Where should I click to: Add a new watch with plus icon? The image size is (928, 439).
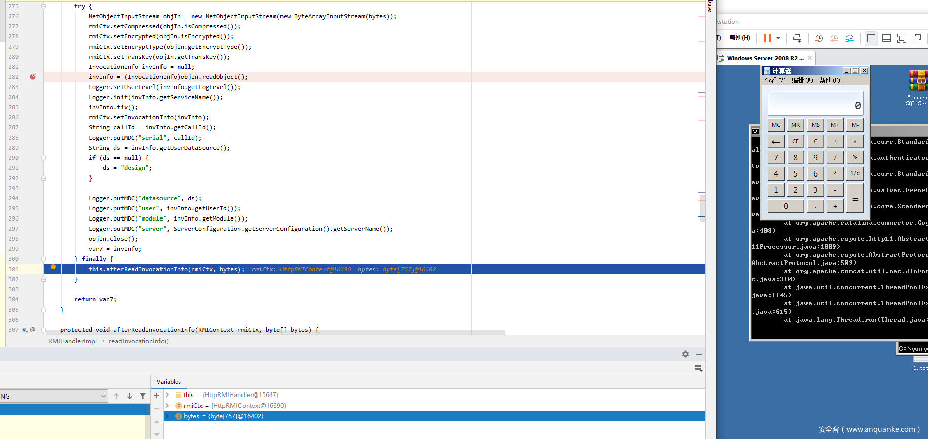(x=157, y=396)
